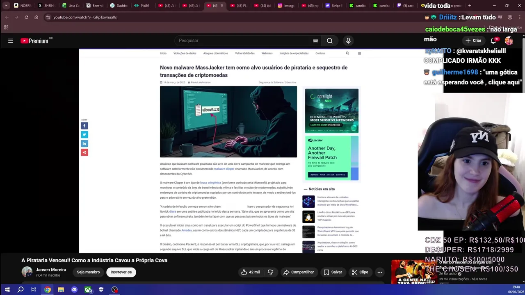Open YouTube notifications bell
The width and height of the screenshot is (525, 295).
[x=494, y=41]
